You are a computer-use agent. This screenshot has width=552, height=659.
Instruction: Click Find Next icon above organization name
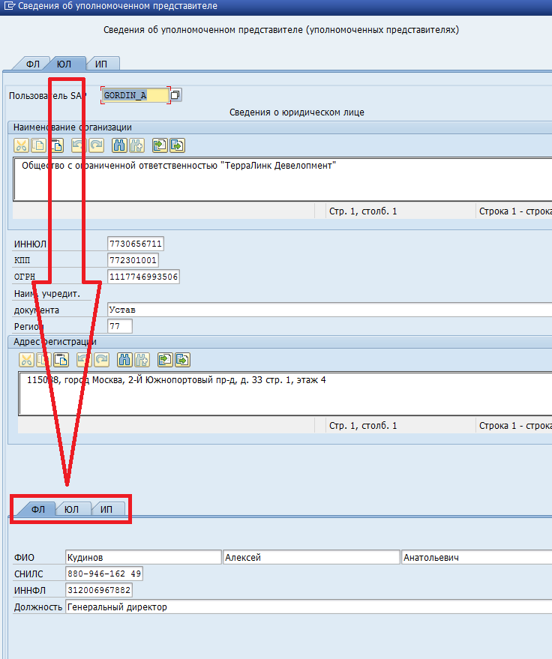(x=136, y=145)
